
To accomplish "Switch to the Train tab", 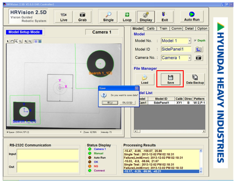I will 163,29.
